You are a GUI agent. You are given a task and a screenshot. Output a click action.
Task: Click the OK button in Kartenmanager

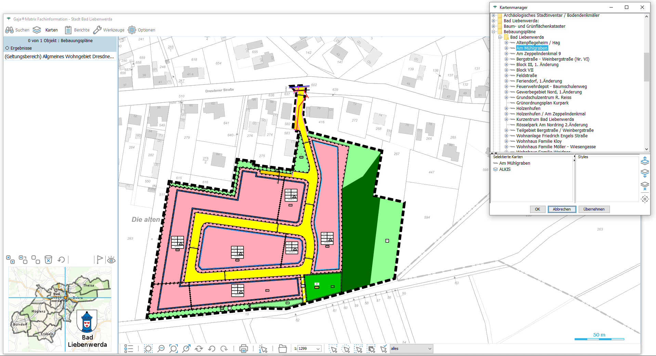pos(537,209)
